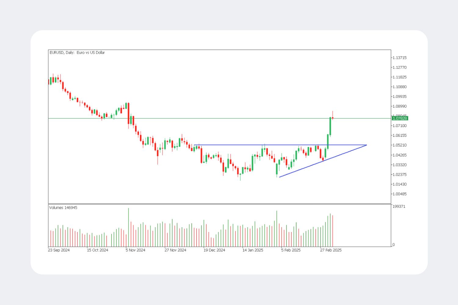The width and height of the screenshot is (458, 305).
Task: Click the EURUSD Daily chart title
Action: pos(77,52)
